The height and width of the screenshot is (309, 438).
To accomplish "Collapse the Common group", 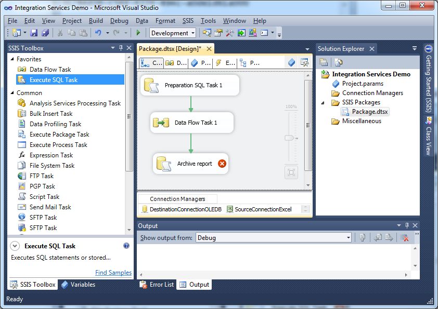I will (12, 92).
